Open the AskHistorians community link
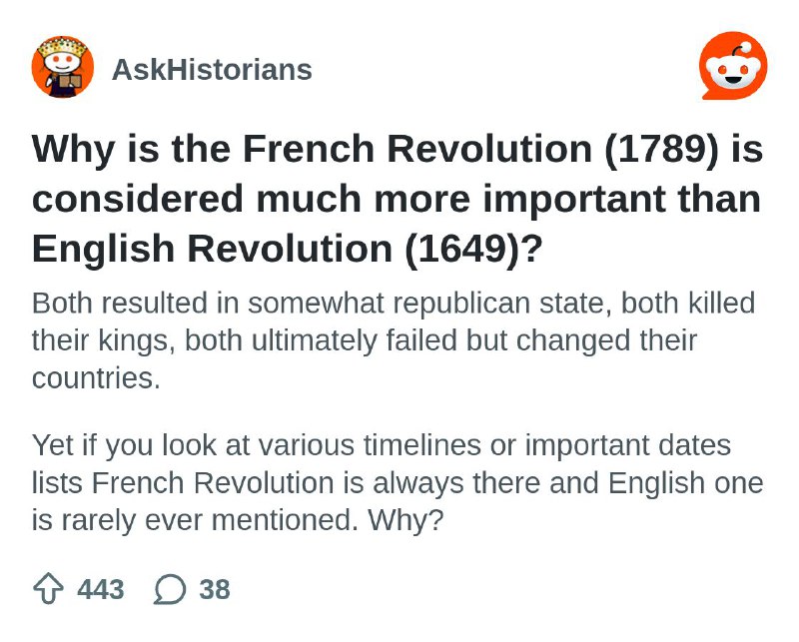The image size is (799, 642). click(212, 68)
